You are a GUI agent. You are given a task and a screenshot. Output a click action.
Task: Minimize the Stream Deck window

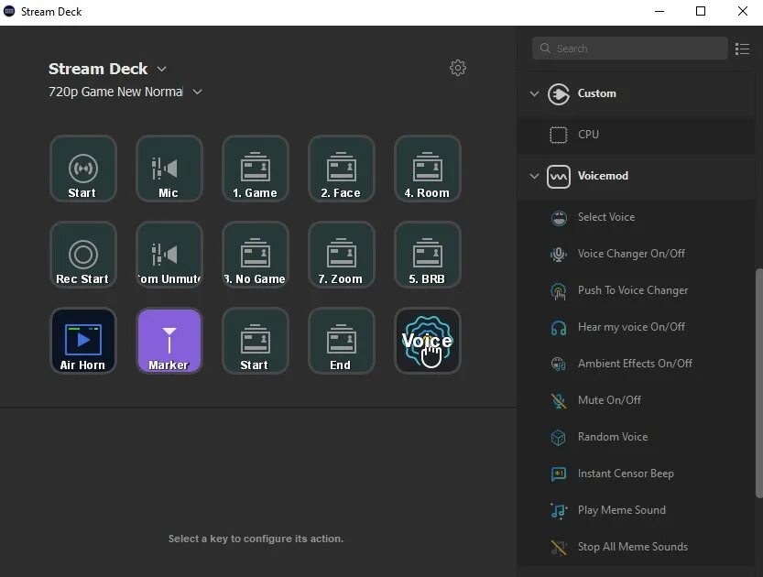659,11
